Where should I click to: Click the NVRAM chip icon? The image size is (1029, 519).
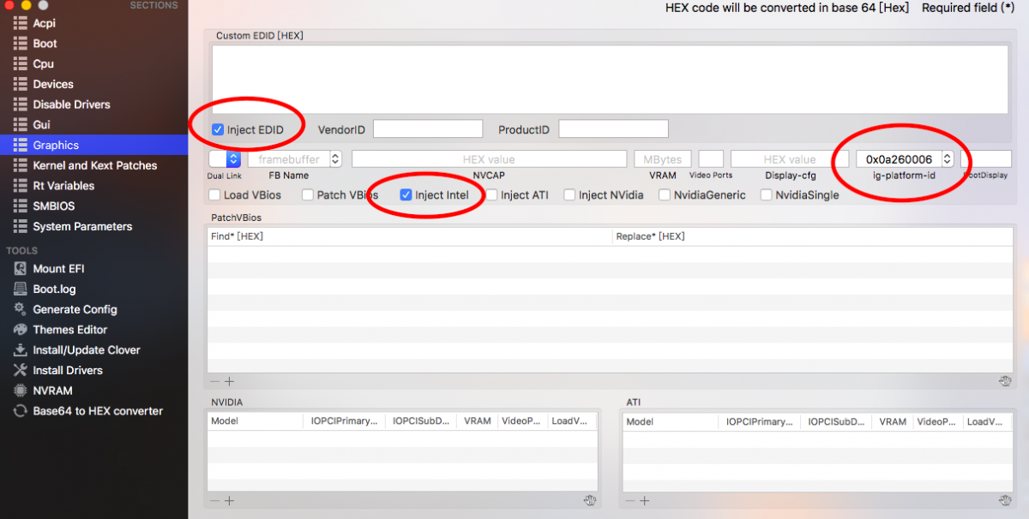[20, 391]
